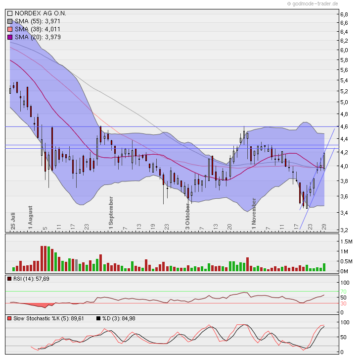
Task: Click the %D (3): 84,98 label
Action: pyautogui.click(x=119, y=318)
